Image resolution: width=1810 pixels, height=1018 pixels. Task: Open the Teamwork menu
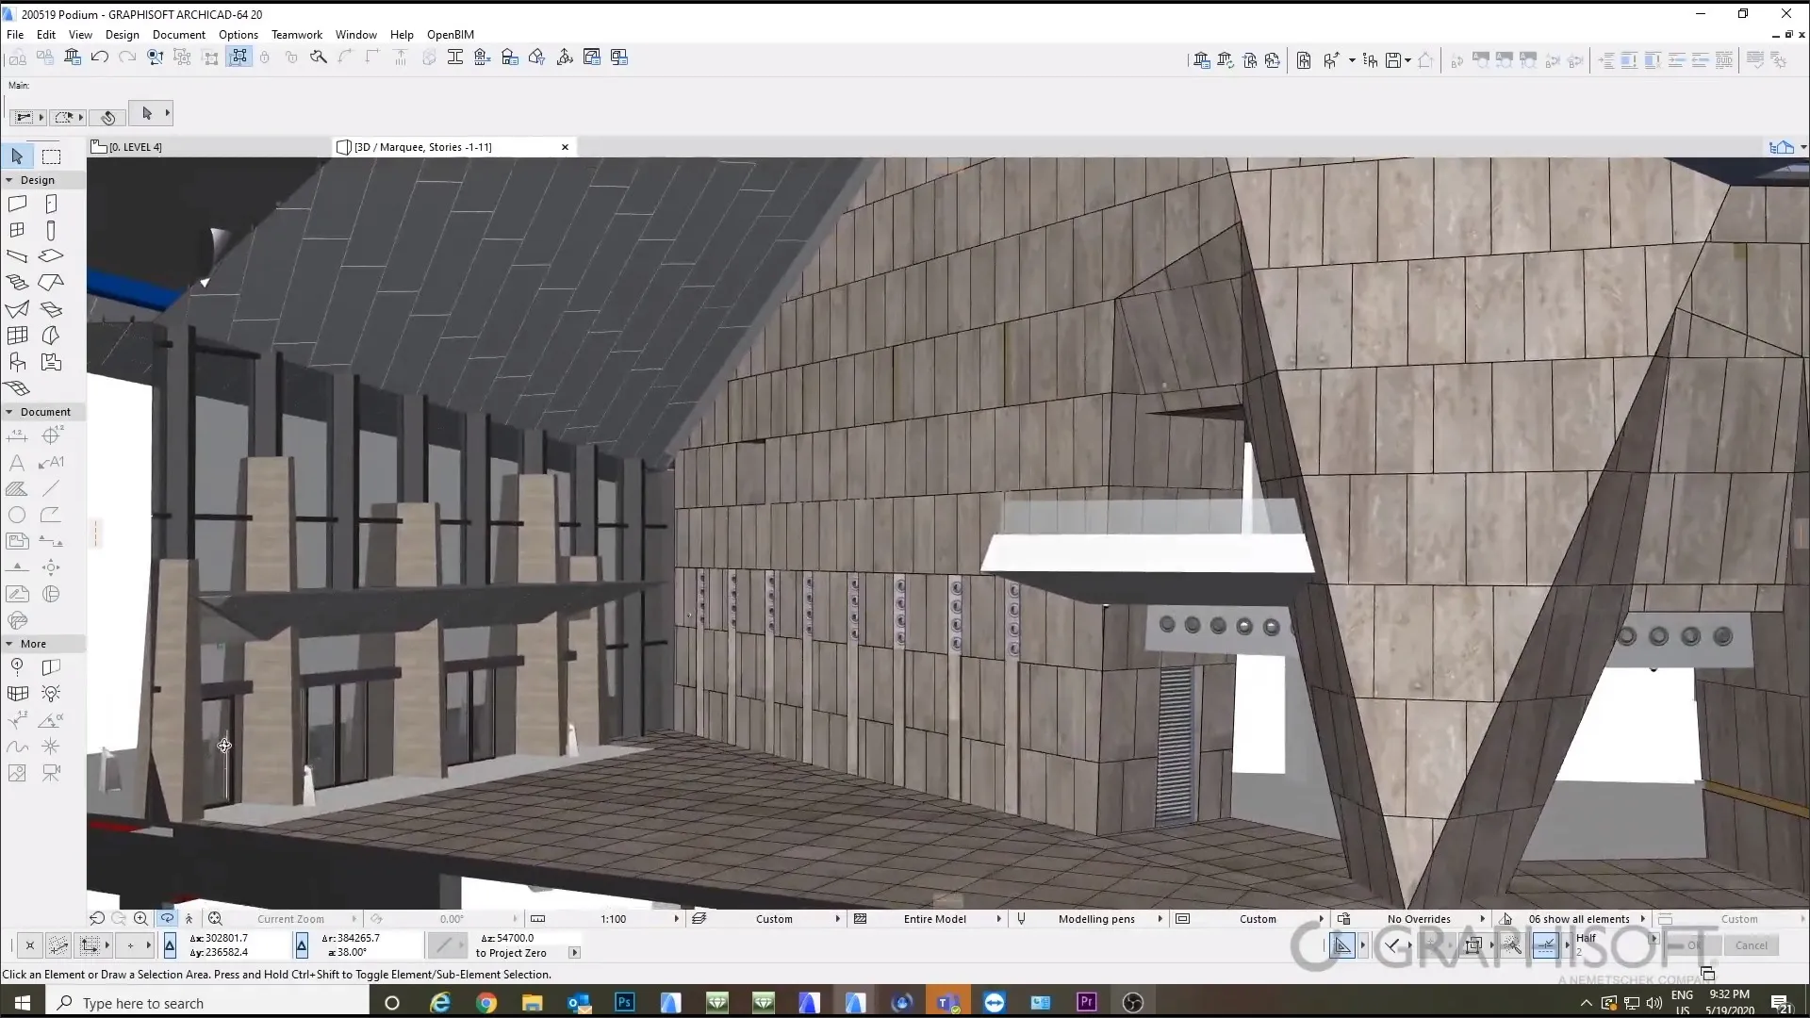297,35
